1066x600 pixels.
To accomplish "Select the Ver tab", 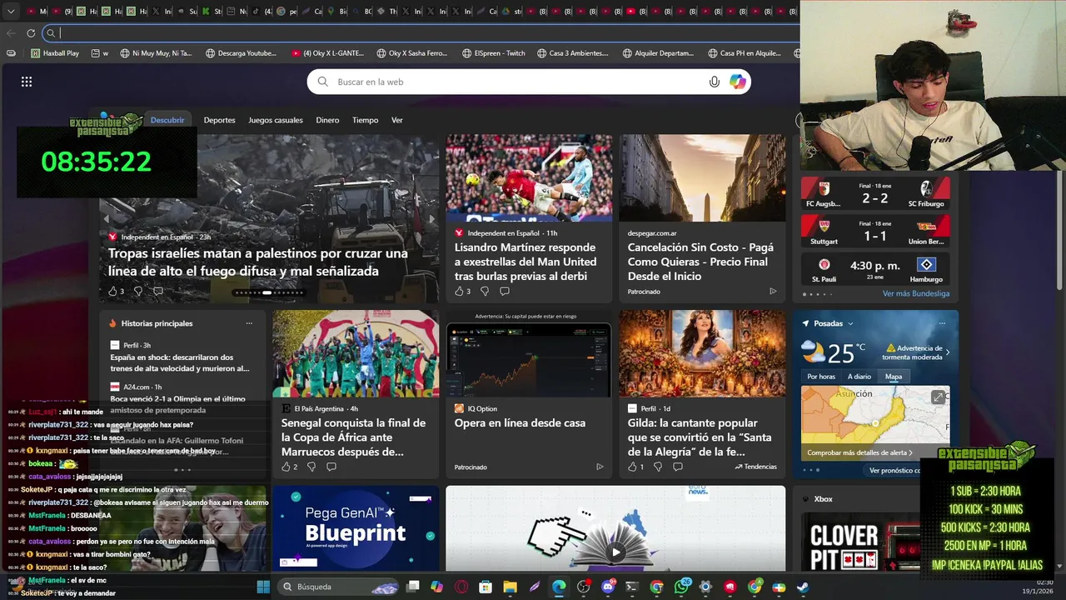I will coord(397,120).
